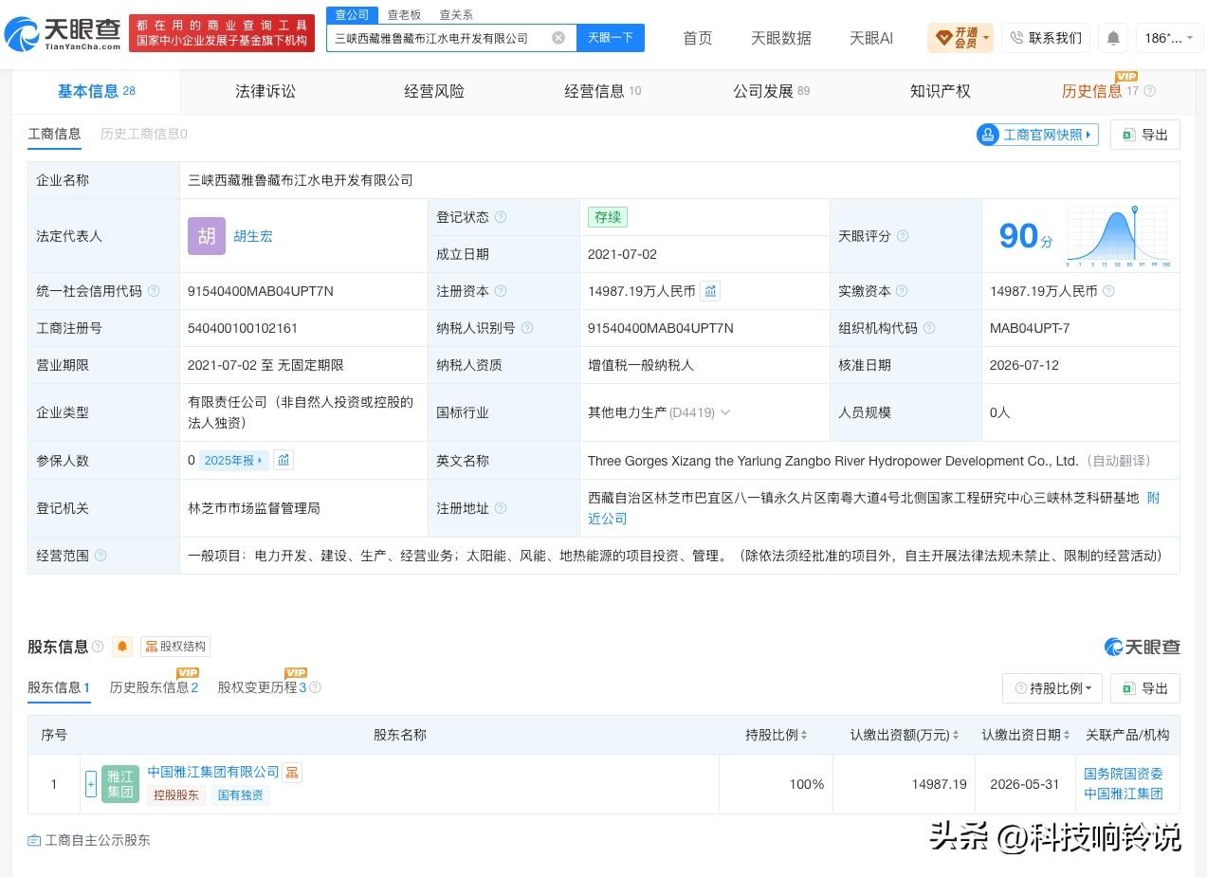Switch to the 历史信息 tab

tap(1100, 91)
